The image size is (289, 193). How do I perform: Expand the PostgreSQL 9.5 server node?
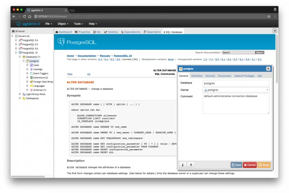click(16, 44)
